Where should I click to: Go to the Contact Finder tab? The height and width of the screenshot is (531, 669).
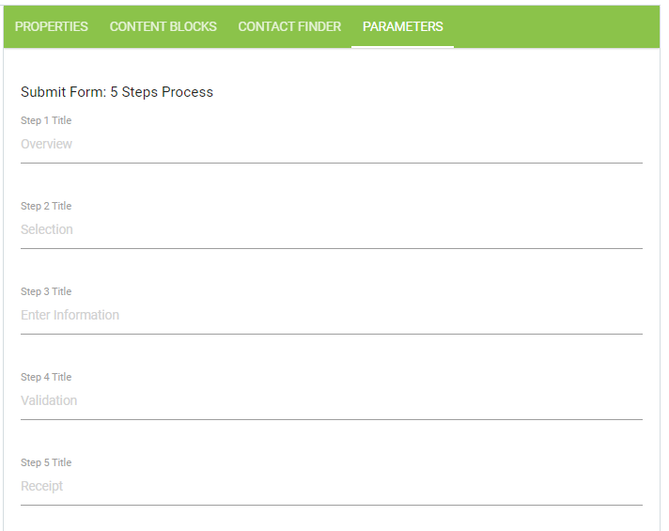(x=289, y=26)
